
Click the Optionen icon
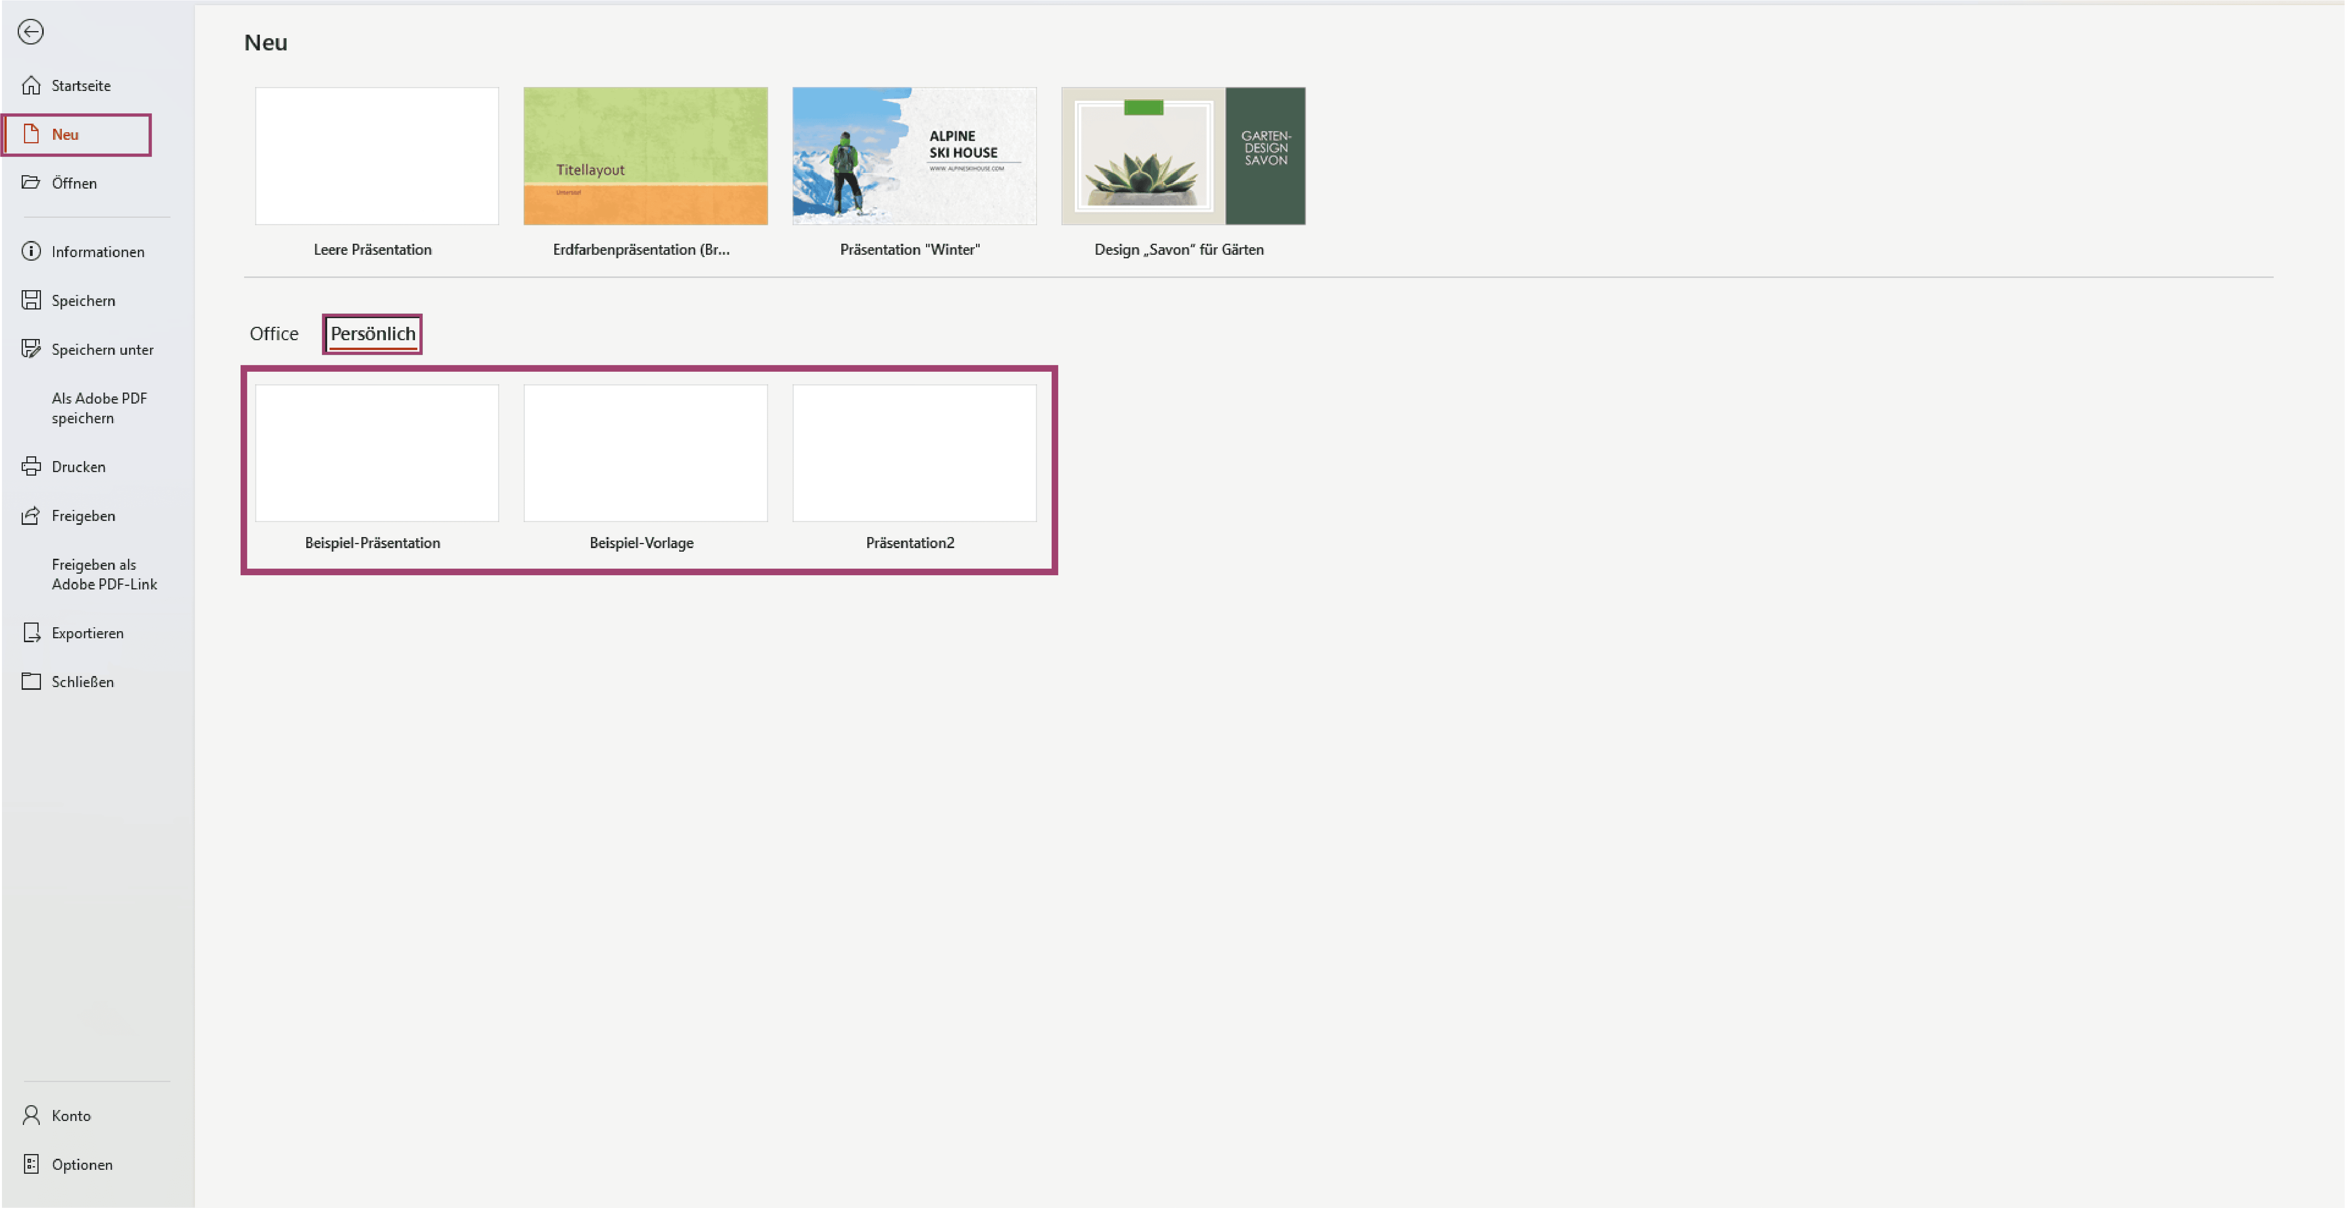pyautogui.click(x=31, y=1164)
